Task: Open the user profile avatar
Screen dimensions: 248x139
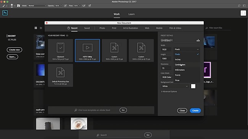Action: coord(243,13)
